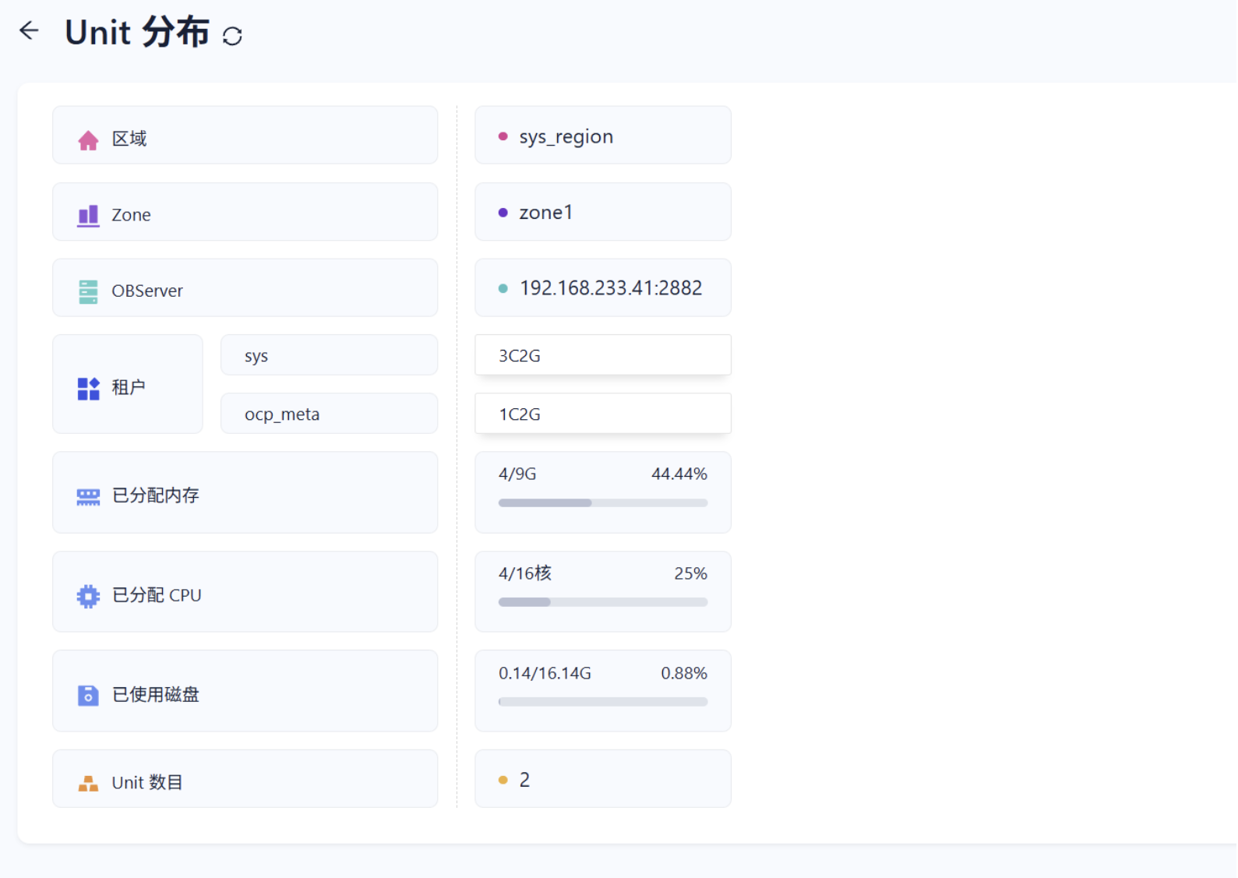This screenshot has height=878, width=1238.
Task: Click OBServer address 192.168.233.41:2882
Action: coord(610,288)
